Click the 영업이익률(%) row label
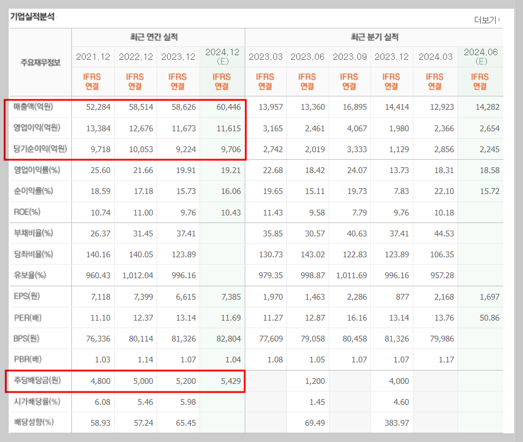The image size is (523, 442). coord(37,170)
